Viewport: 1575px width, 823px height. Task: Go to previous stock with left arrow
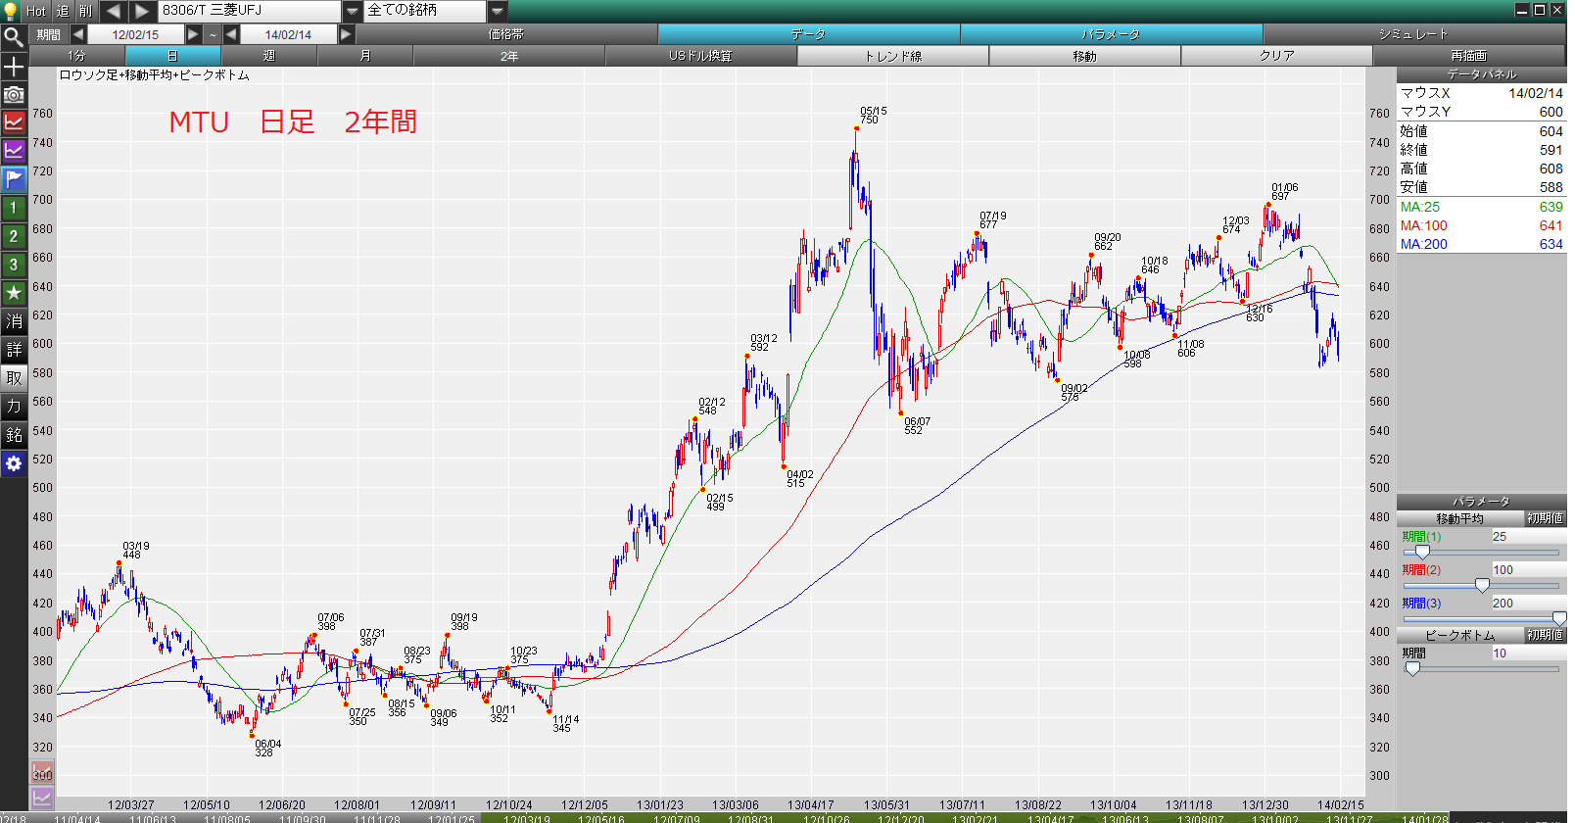(113, 11)
